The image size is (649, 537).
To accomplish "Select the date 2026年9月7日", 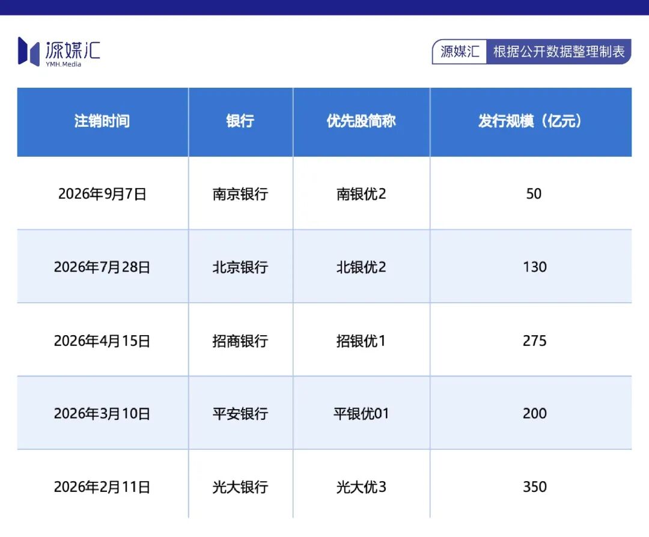I will point(102,193).
